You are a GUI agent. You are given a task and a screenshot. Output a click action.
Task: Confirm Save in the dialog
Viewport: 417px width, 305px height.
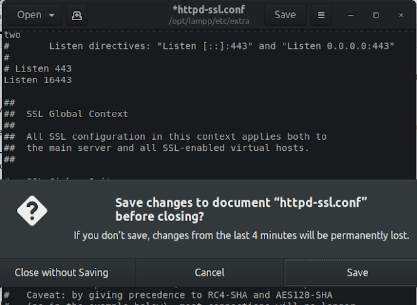(357, 272)
